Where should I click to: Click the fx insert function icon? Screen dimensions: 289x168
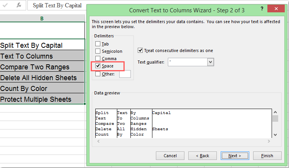(19, 5)
